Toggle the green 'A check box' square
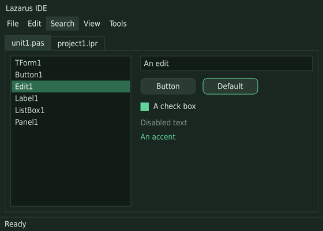Image resolution: width=323 pixels, height=231 pixels. pyautogui.click(x=145, y=107)
